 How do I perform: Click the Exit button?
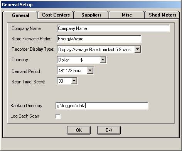pyautogui.click(x=109, y=130)
